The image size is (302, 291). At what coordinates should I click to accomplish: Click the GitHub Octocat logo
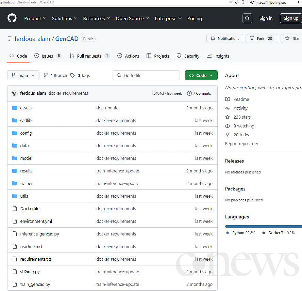(x=12, y=18)
